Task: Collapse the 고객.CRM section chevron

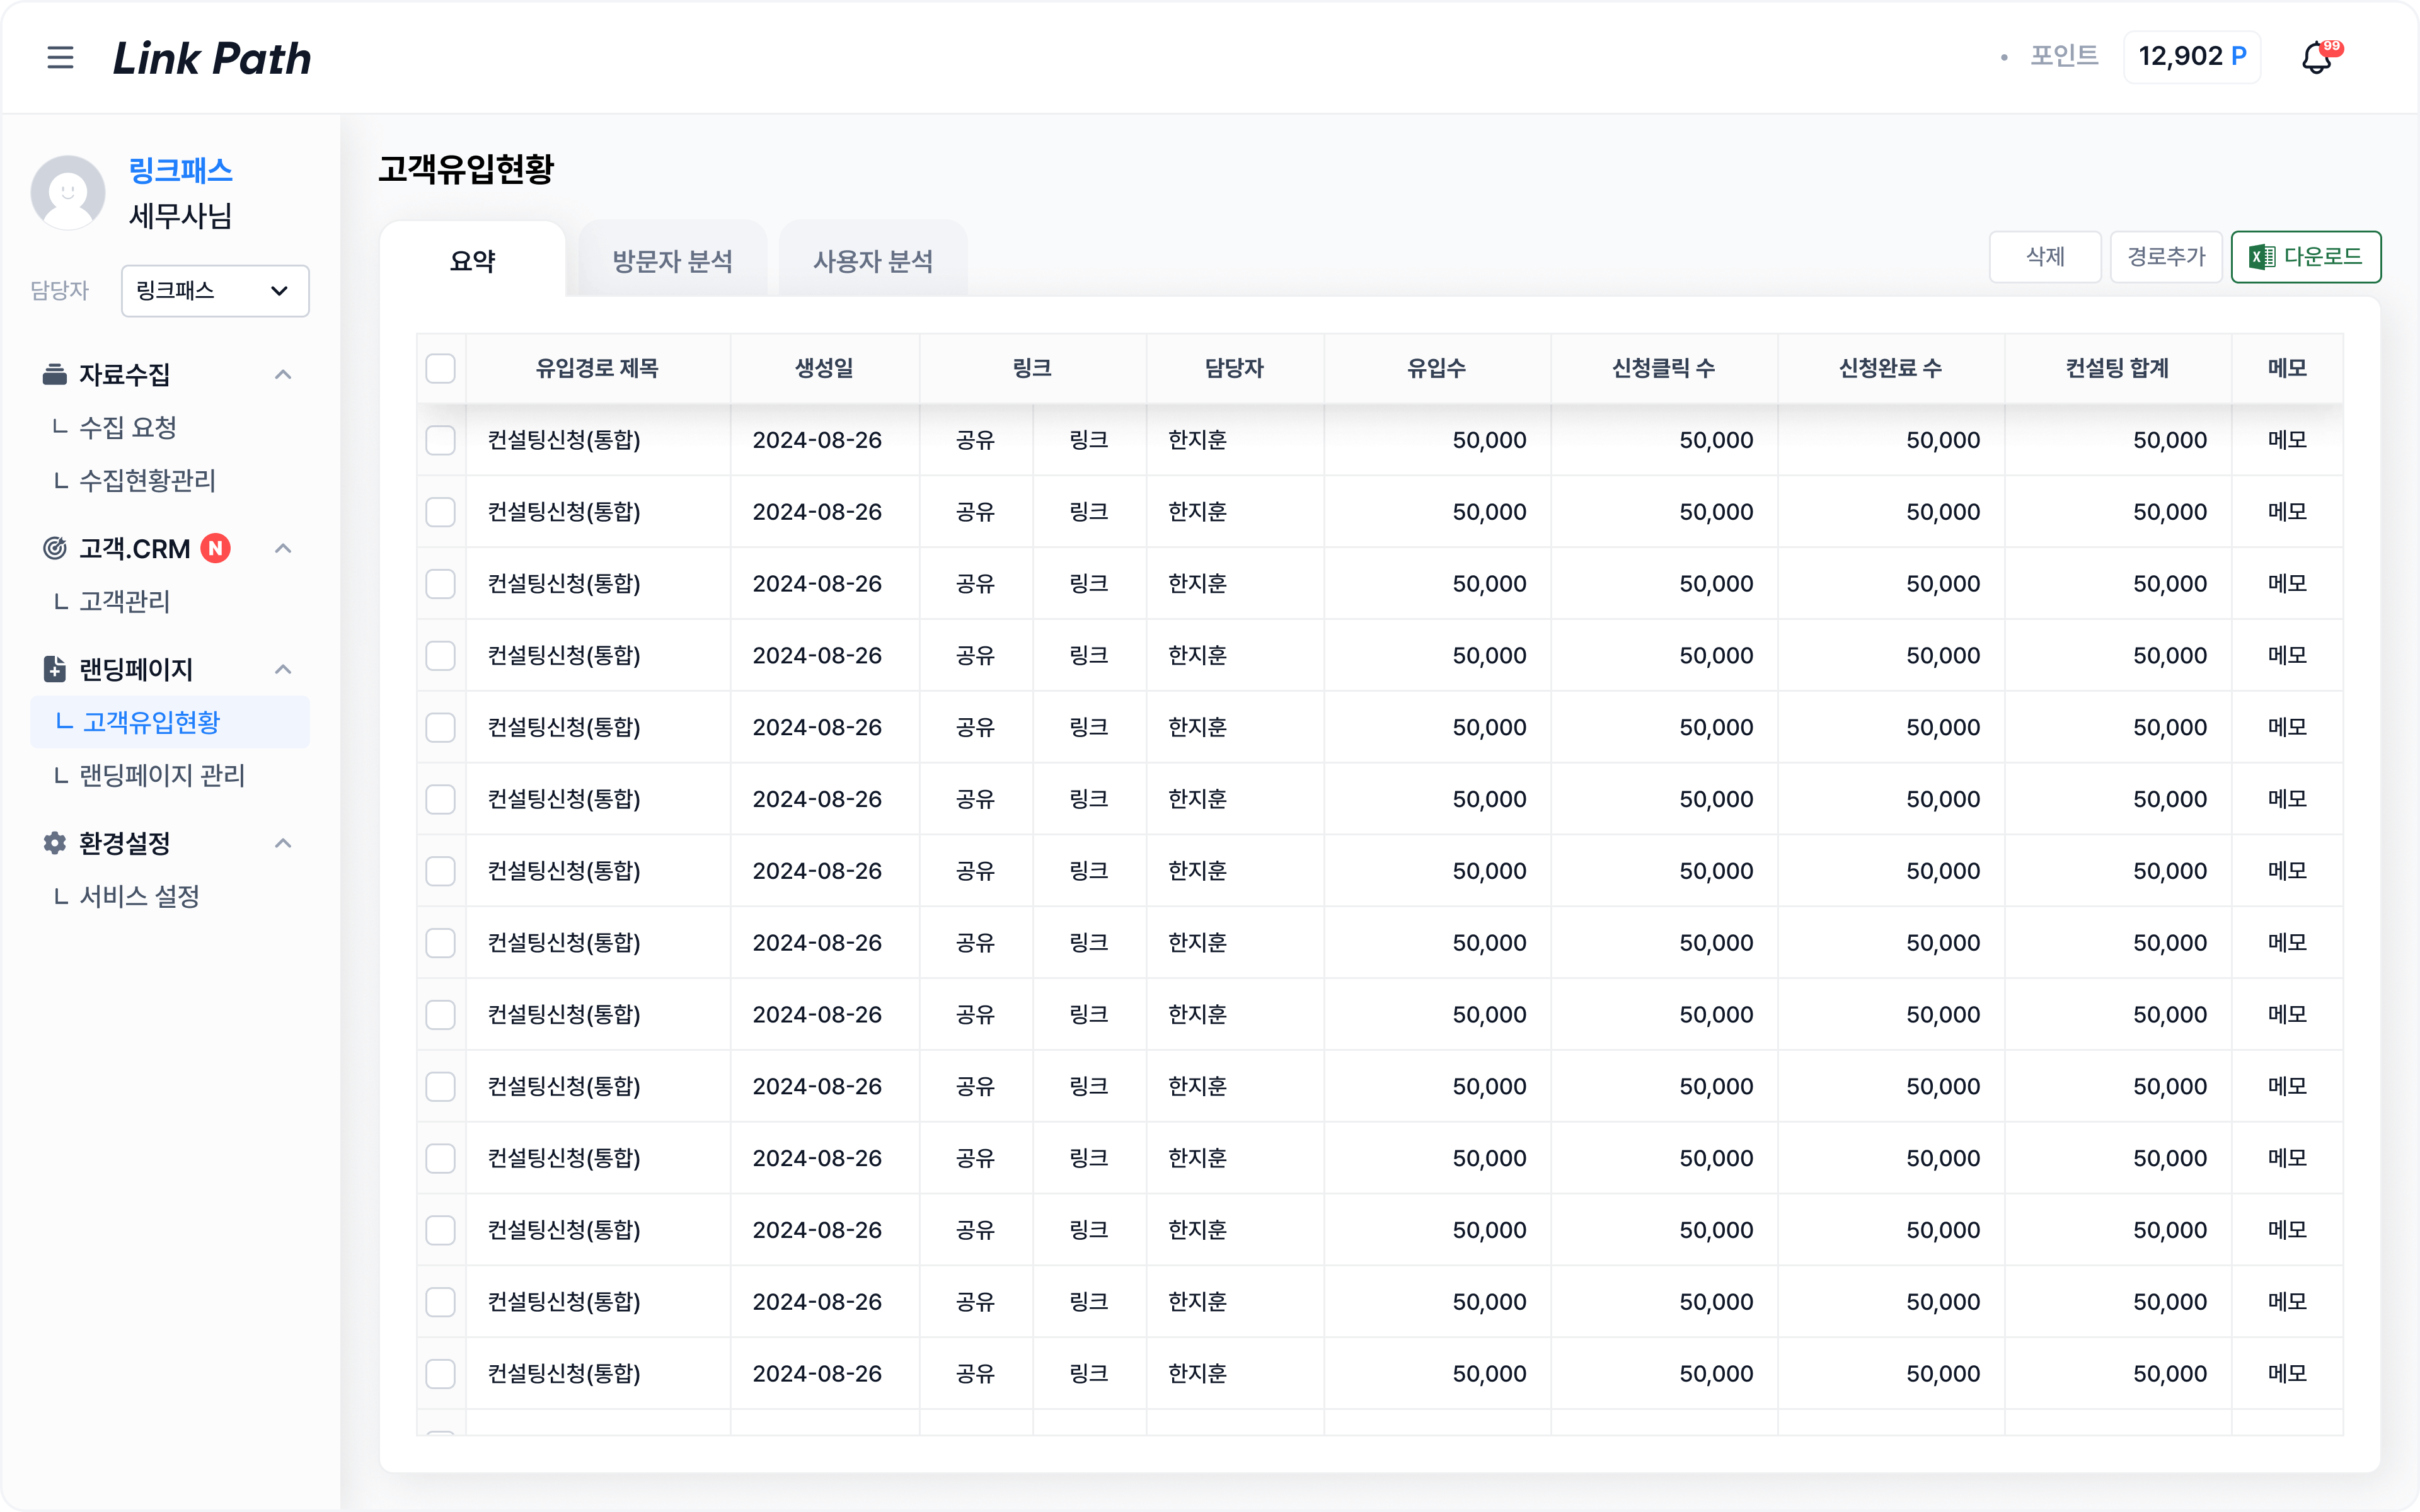Action: (283, 548)
